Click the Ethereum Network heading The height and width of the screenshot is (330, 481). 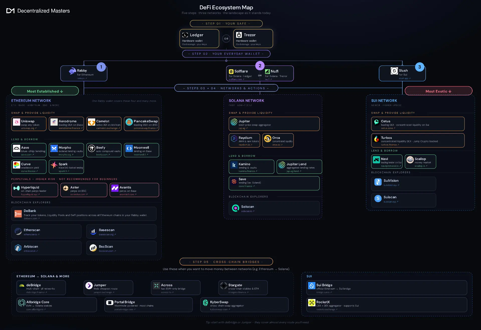click(x=31, y=100)
